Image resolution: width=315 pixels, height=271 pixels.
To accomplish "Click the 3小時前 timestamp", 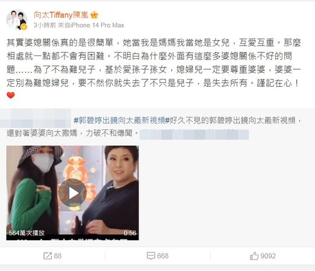I will [x=45, y=25].
